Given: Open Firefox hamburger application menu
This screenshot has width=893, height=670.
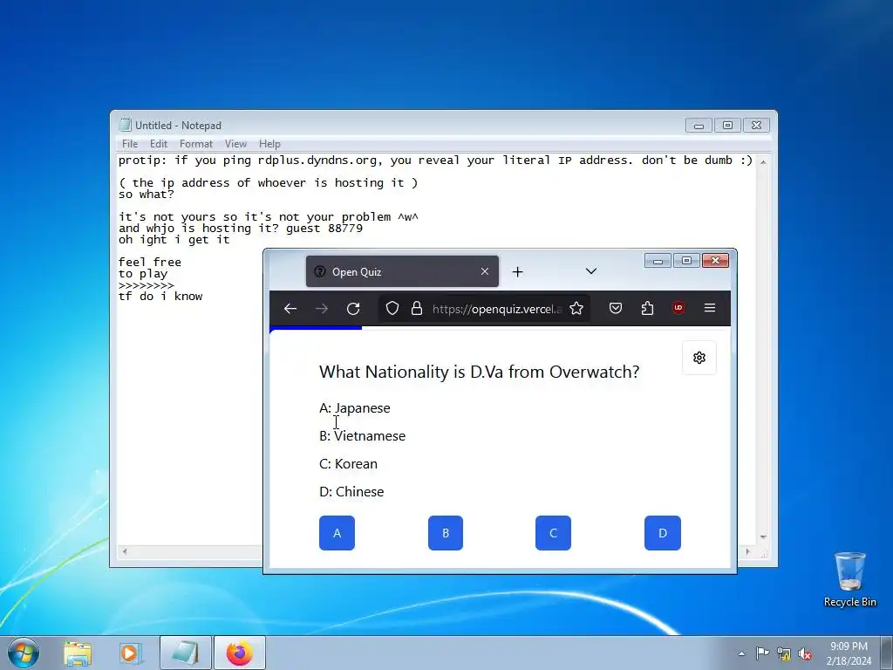Looking at the screenshot, I should pos(710,308).
